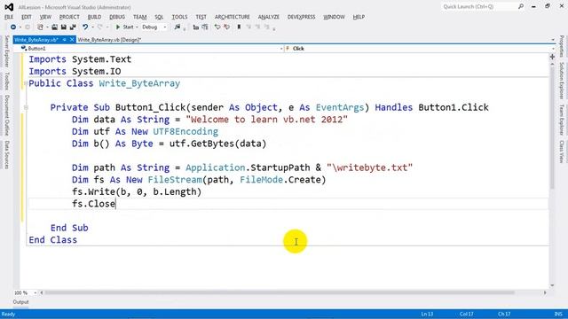Viewport: 568px width, 319px height.
Task: Click the word UTF8Encoding in the code
Action: coord(185,132)
